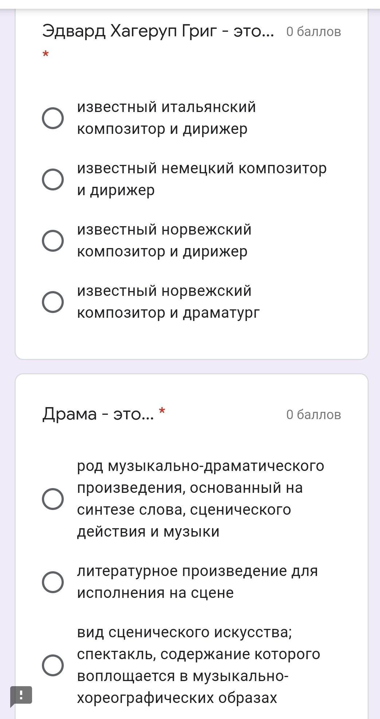The width and height of the screenshot is (380, 719).
Task: Click the option text starting 'род музыкально-драматического'
Action: 200,498
